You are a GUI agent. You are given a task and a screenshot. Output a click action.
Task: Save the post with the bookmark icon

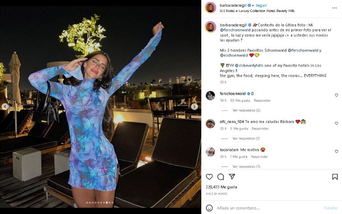335,177
